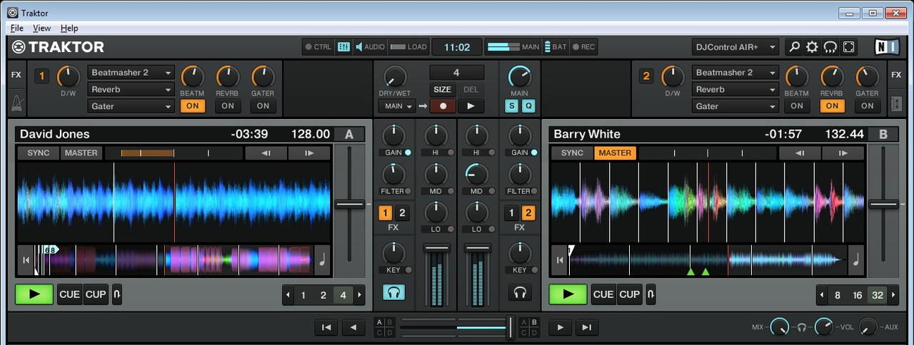Skip to start of deck A track
Image resolution: width=914 pixels, height=345 pixels.
tap(26, 261)
